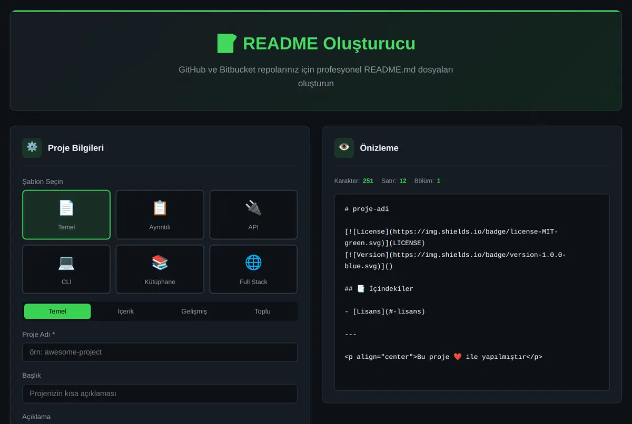Click the README Oluşturucu heading
632x424 pixels.
click(329, 43)
